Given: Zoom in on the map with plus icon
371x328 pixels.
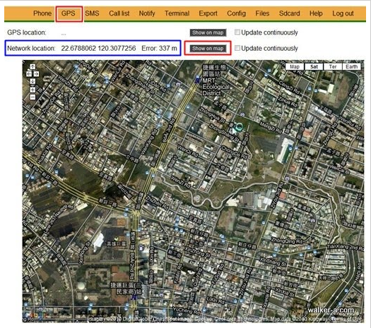Looking at the screenshot, I should (33, 90).
